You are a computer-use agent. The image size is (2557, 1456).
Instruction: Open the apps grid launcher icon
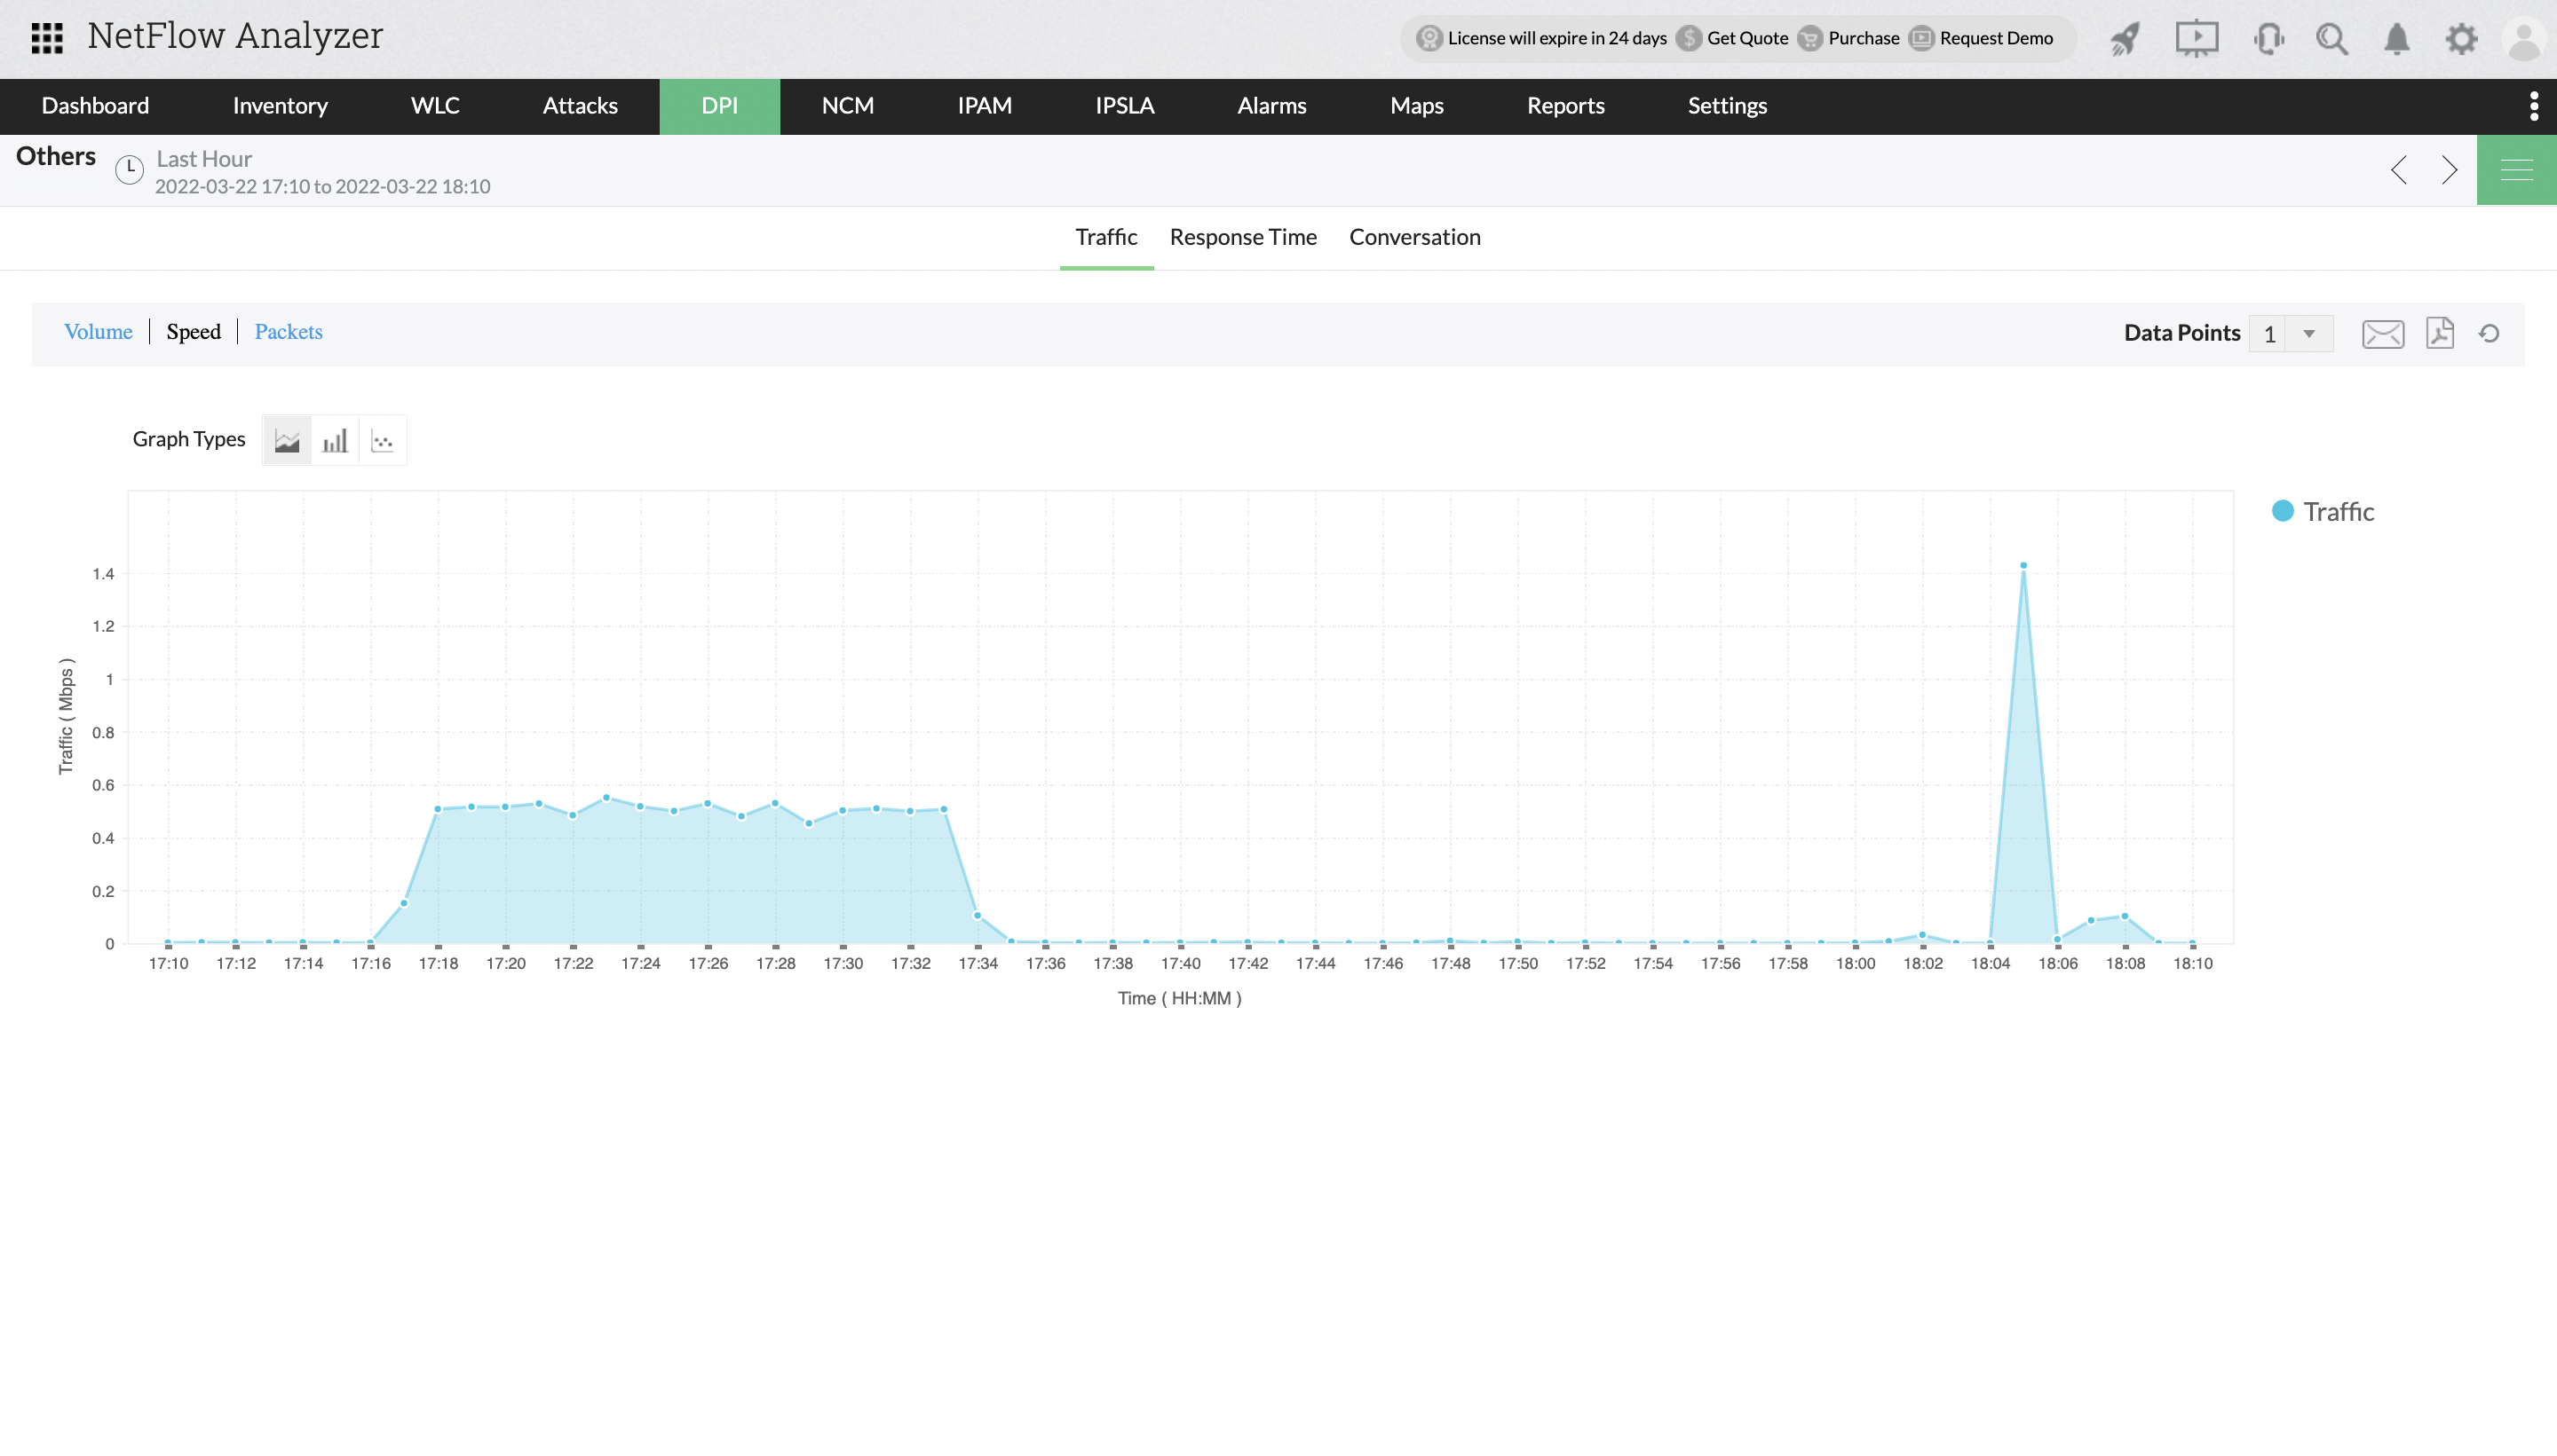[47, 38]
